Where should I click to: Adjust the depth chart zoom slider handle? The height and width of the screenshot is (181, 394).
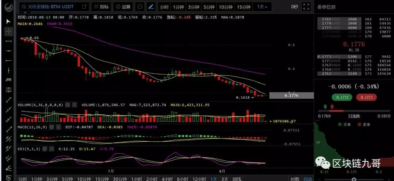tap(354, 179)
